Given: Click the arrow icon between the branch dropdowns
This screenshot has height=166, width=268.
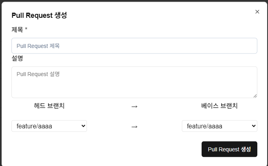Looking at the screenshot, I should click(134, 127).
